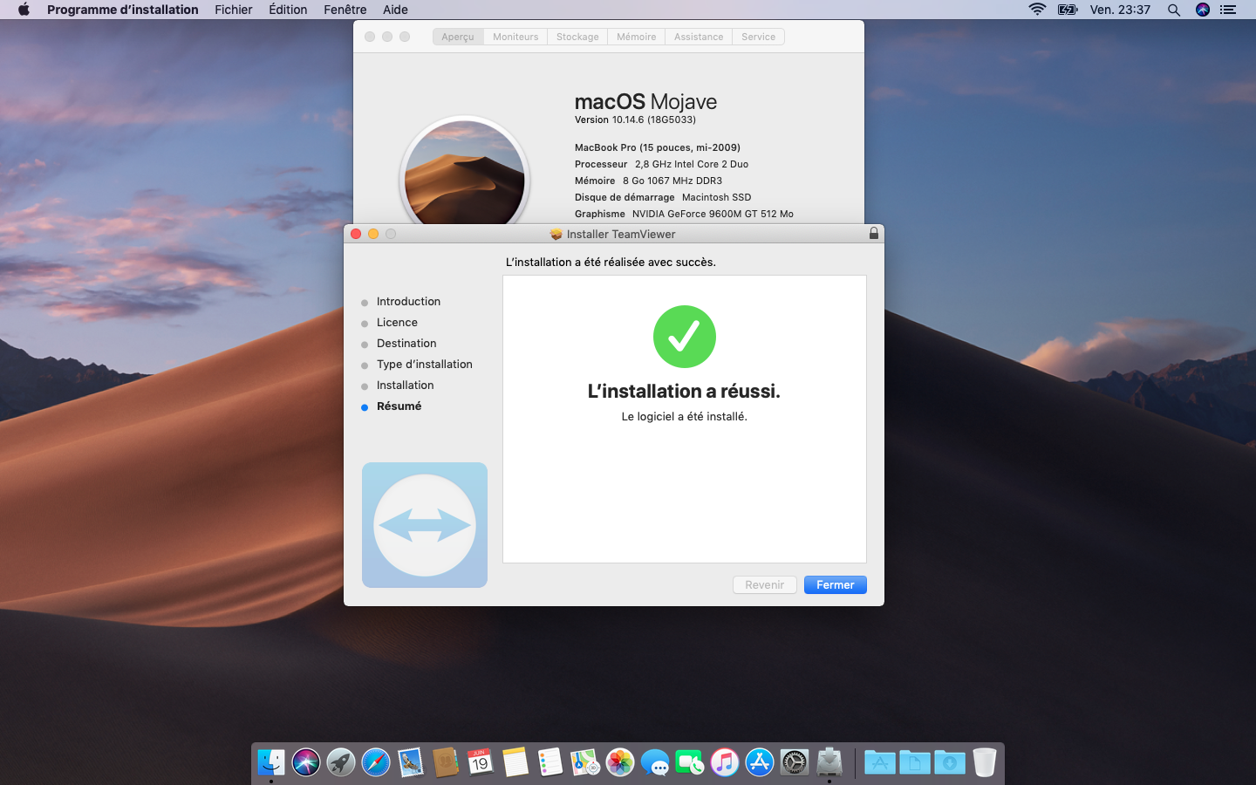Switch to the Service tab
Image resolution: width=1256 pixels, height=785 pixels.
758,37
